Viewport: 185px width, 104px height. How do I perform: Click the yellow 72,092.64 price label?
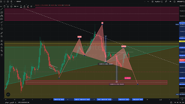(x=182, y=41)
